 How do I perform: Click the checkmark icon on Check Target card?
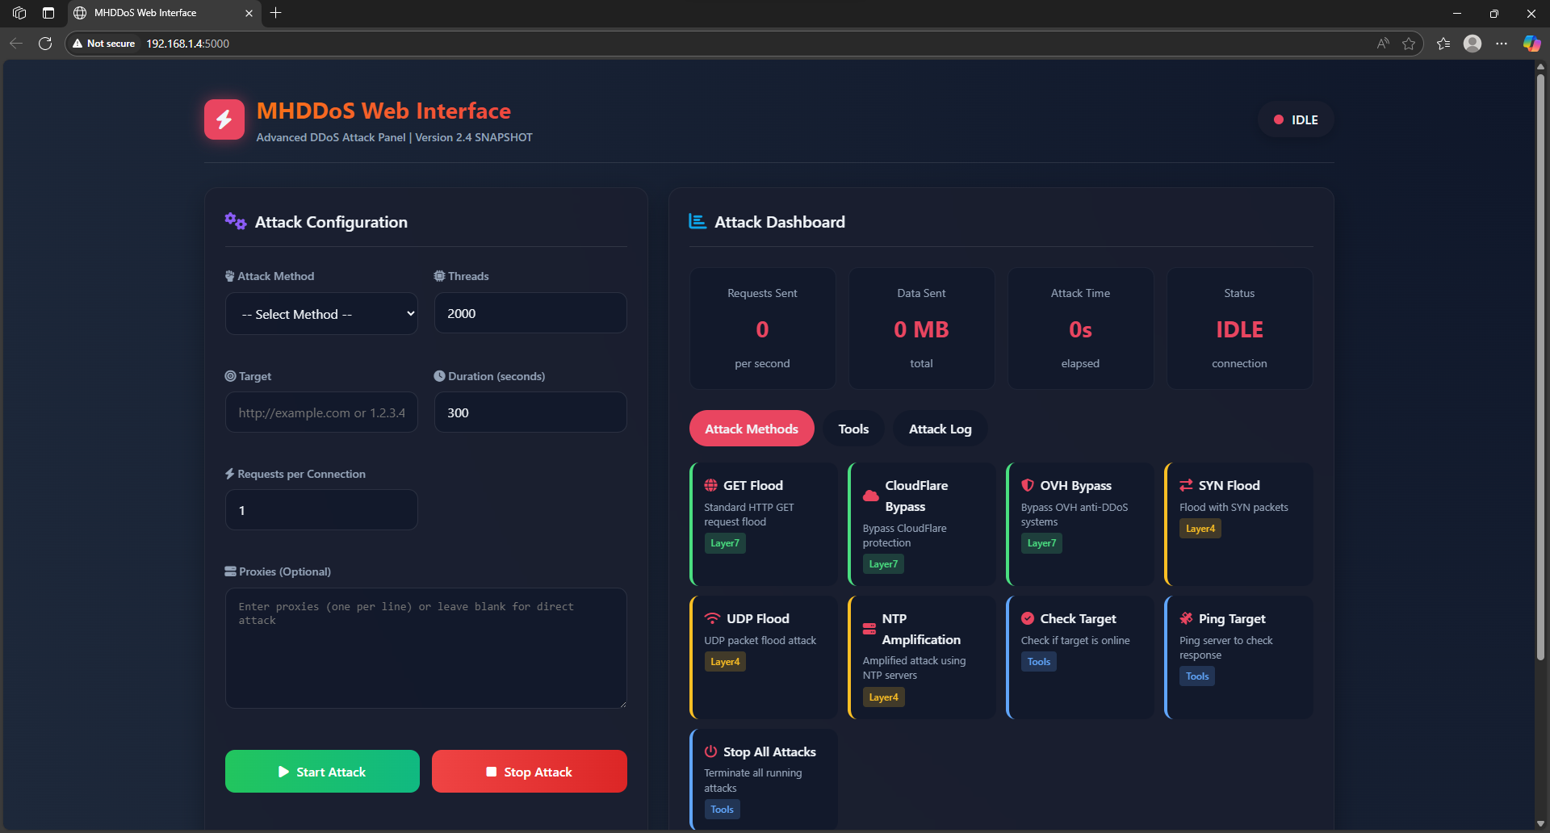[1028, 618]
